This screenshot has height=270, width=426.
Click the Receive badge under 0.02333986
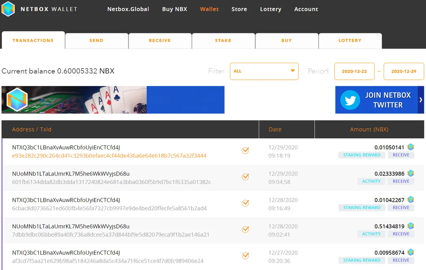(401, 181)
